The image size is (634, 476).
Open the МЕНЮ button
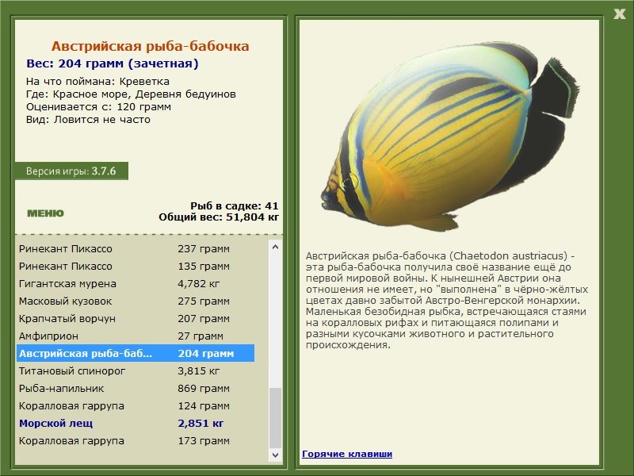[x=45, y=213]
